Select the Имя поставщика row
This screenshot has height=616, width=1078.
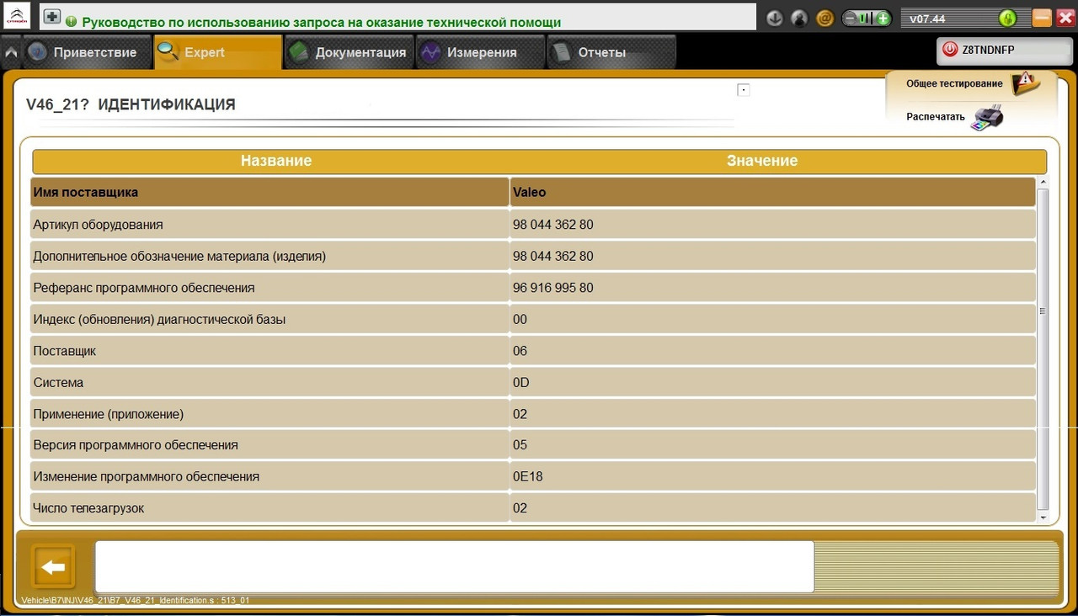533,192
